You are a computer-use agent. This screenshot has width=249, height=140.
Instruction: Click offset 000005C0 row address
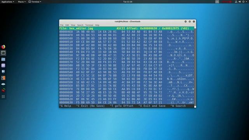tap(66, 79)
